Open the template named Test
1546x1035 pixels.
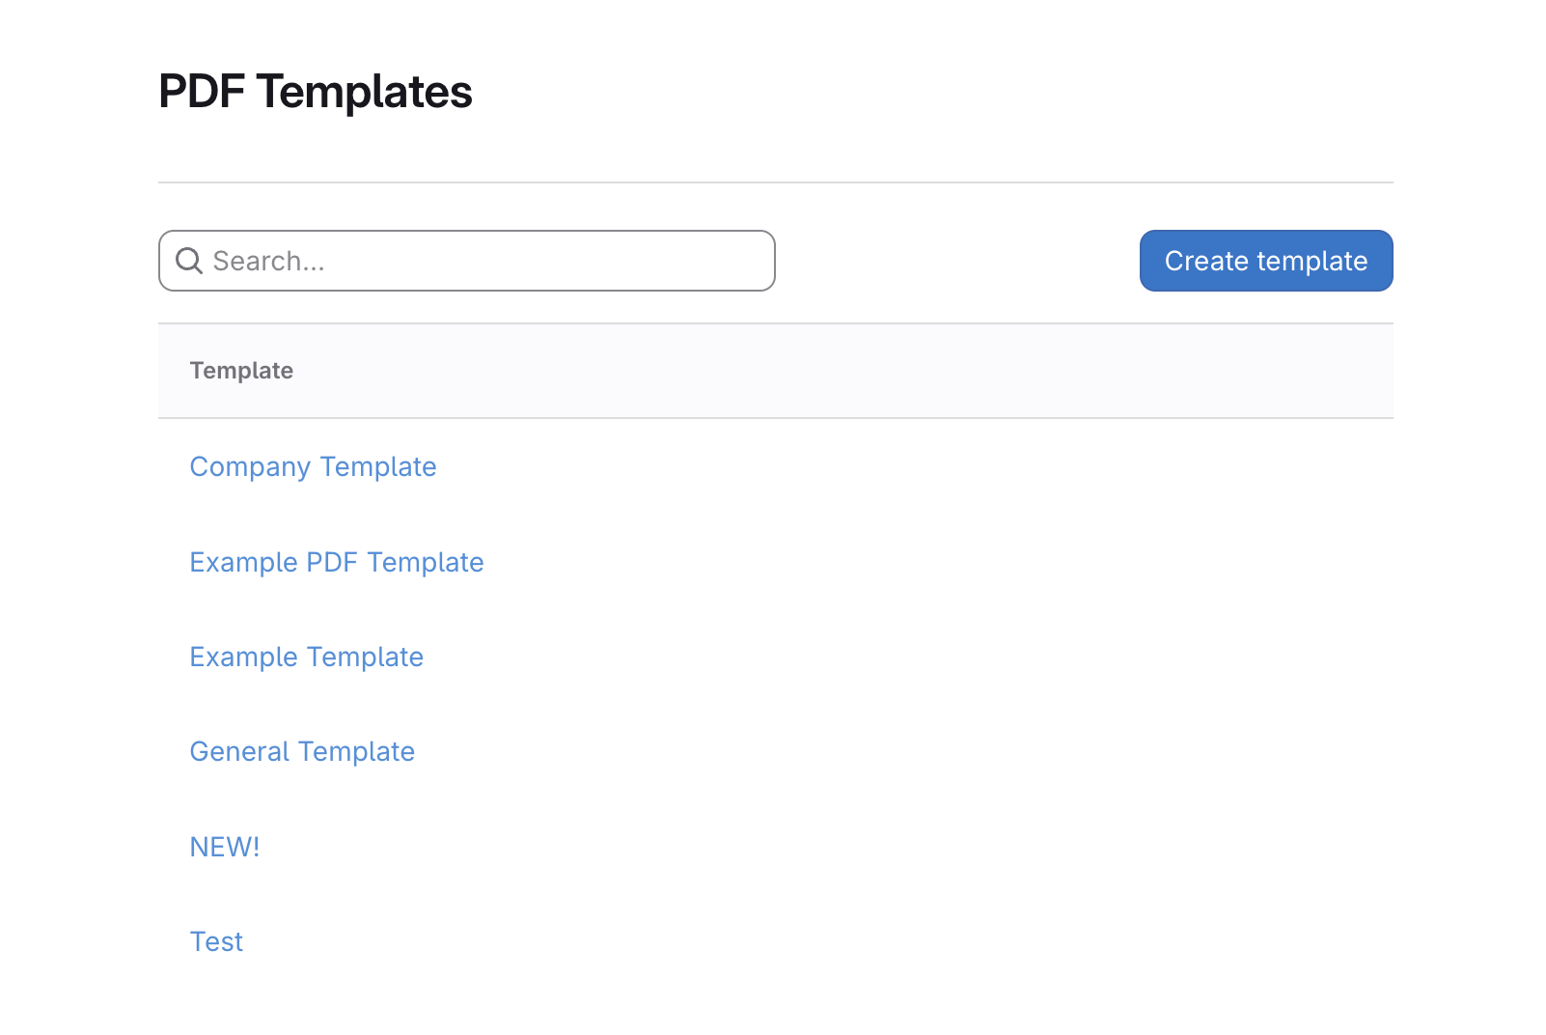(217, 941)
